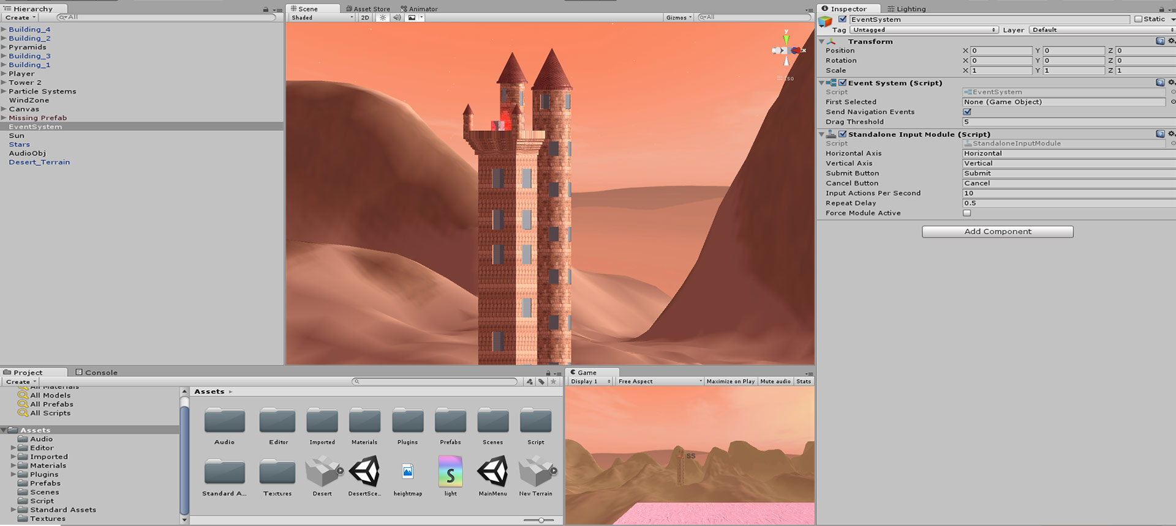Toggle scene audio speaker icon
Image resolution: width=1176 pixels, height=526 pixels.
(397, 18)
